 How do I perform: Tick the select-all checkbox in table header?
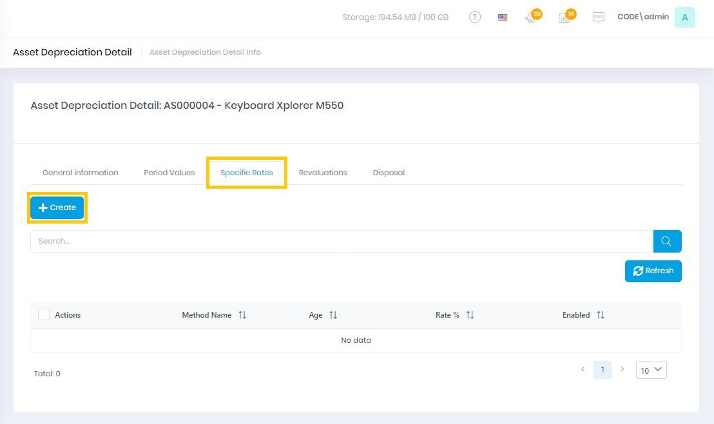pos(44,314)
